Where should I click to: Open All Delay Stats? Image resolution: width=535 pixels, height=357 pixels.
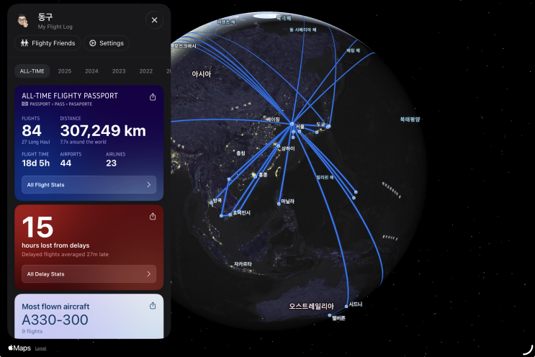click(x=89, y=274)
